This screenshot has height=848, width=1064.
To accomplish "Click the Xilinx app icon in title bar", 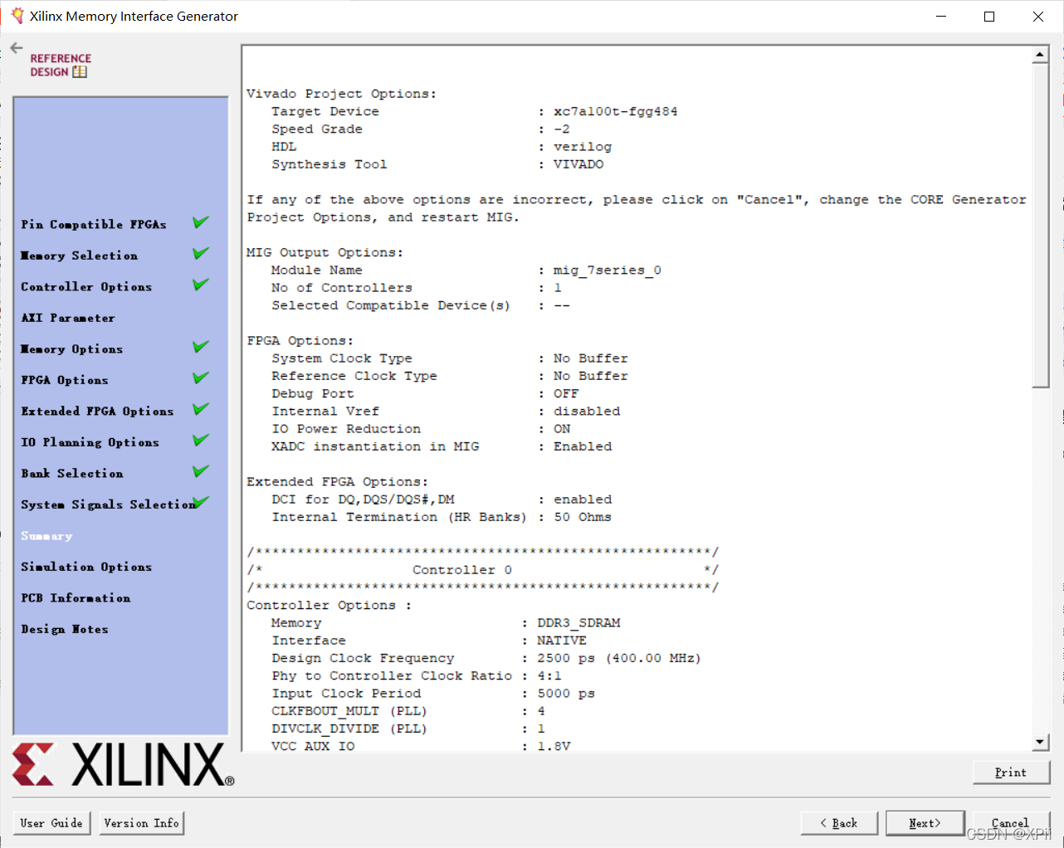I will (x=17, y=16).
